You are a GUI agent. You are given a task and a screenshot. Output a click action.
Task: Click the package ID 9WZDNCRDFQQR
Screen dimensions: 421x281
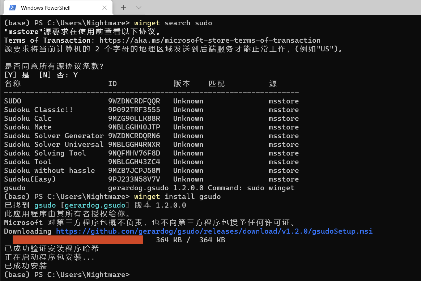click(134, 101)
